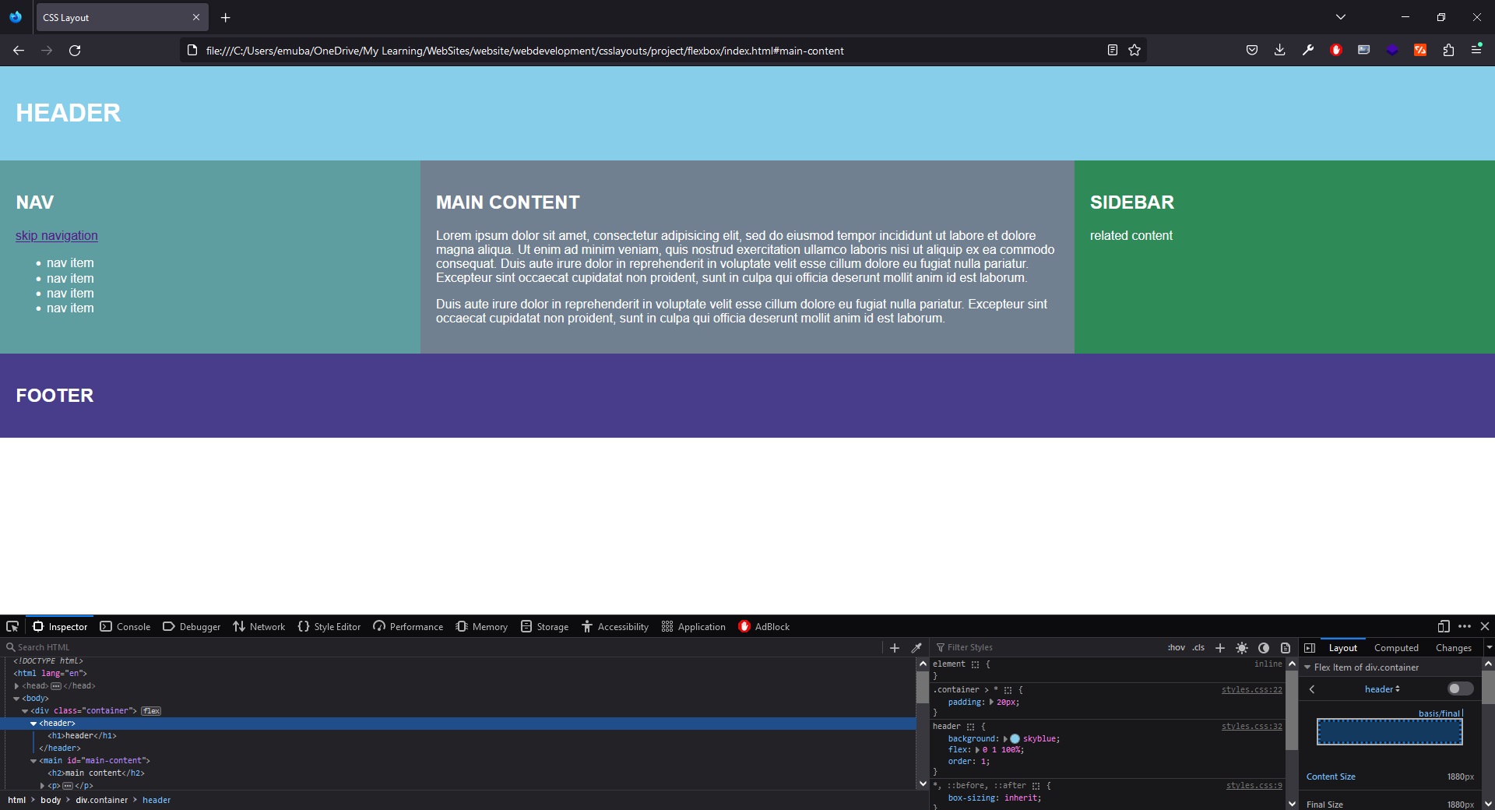Click the body breadcrumb
The height and width of the screenshot is (810, 1495).
tap(51, 800)
